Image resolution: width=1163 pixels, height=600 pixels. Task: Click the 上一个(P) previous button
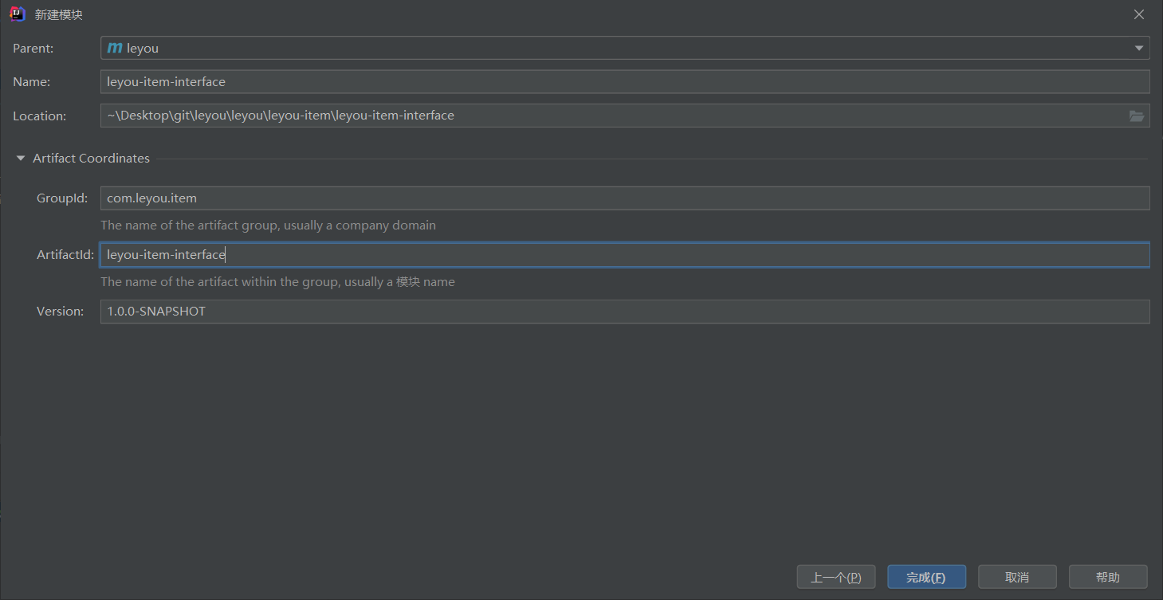[836, 577]
